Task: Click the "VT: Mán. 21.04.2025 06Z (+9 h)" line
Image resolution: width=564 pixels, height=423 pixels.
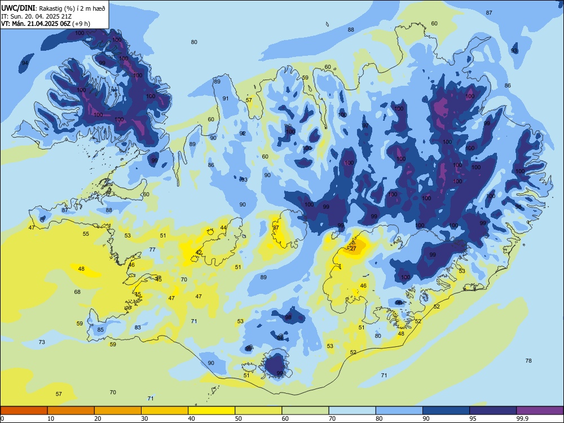Action: click(x=46, y=24)
